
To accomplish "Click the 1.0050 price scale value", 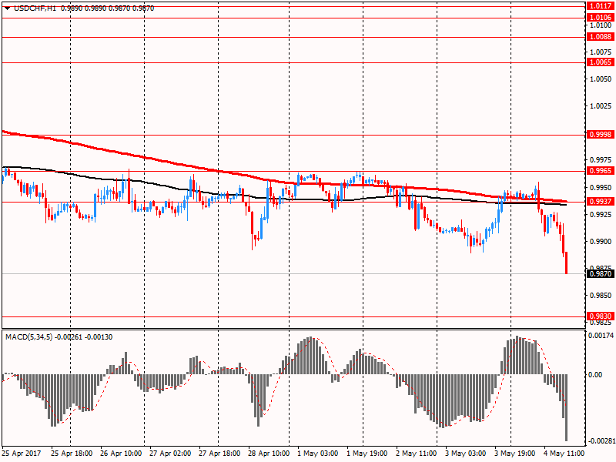I will coord(601,79).
